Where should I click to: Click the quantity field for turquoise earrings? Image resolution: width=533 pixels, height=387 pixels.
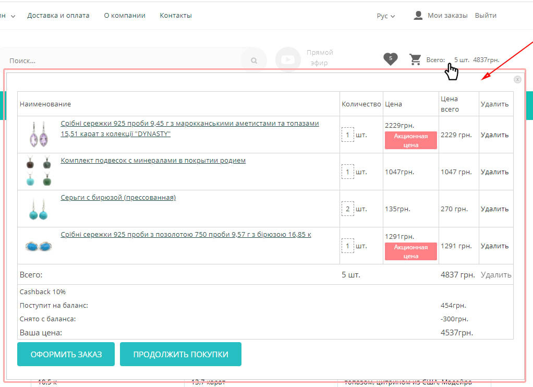(347, 209)
